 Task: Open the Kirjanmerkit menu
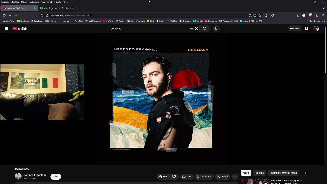pos(46,2)
